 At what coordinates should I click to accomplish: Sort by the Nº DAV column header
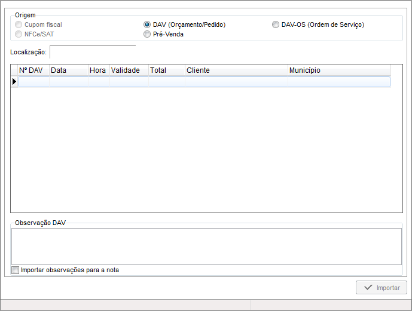tap(33, 70)
